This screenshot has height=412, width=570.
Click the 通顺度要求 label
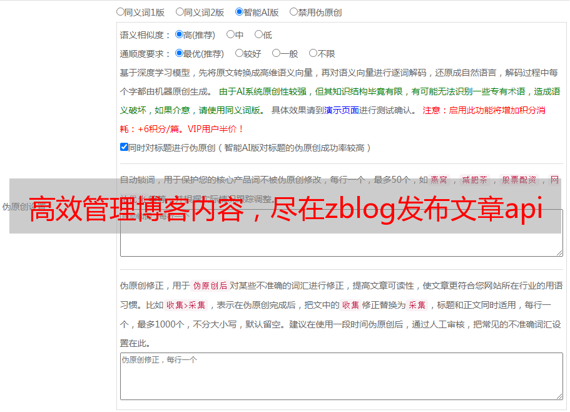coord(145,54)
